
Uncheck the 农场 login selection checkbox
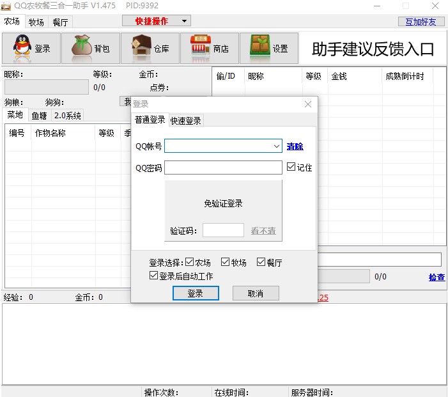(189, 262)
